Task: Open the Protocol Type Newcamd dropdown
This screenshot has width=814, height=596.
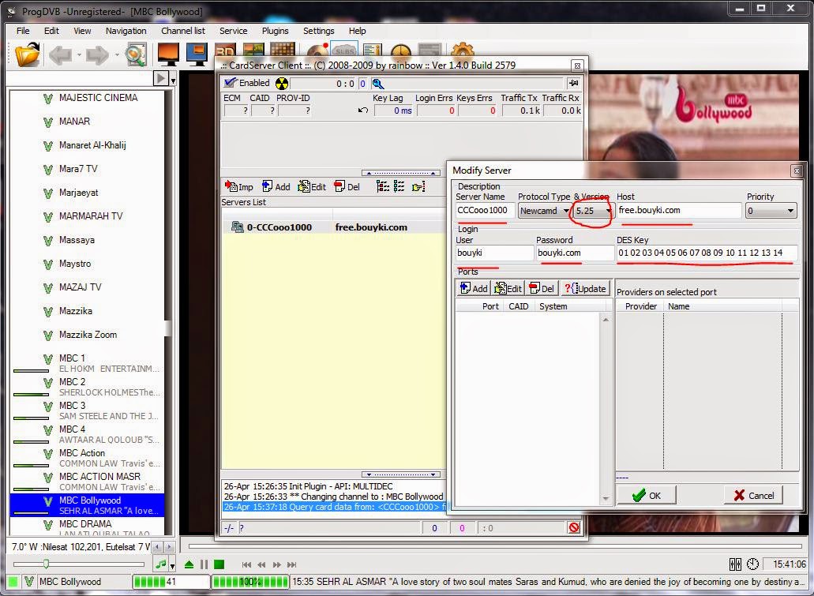Action: click(566, 211)
